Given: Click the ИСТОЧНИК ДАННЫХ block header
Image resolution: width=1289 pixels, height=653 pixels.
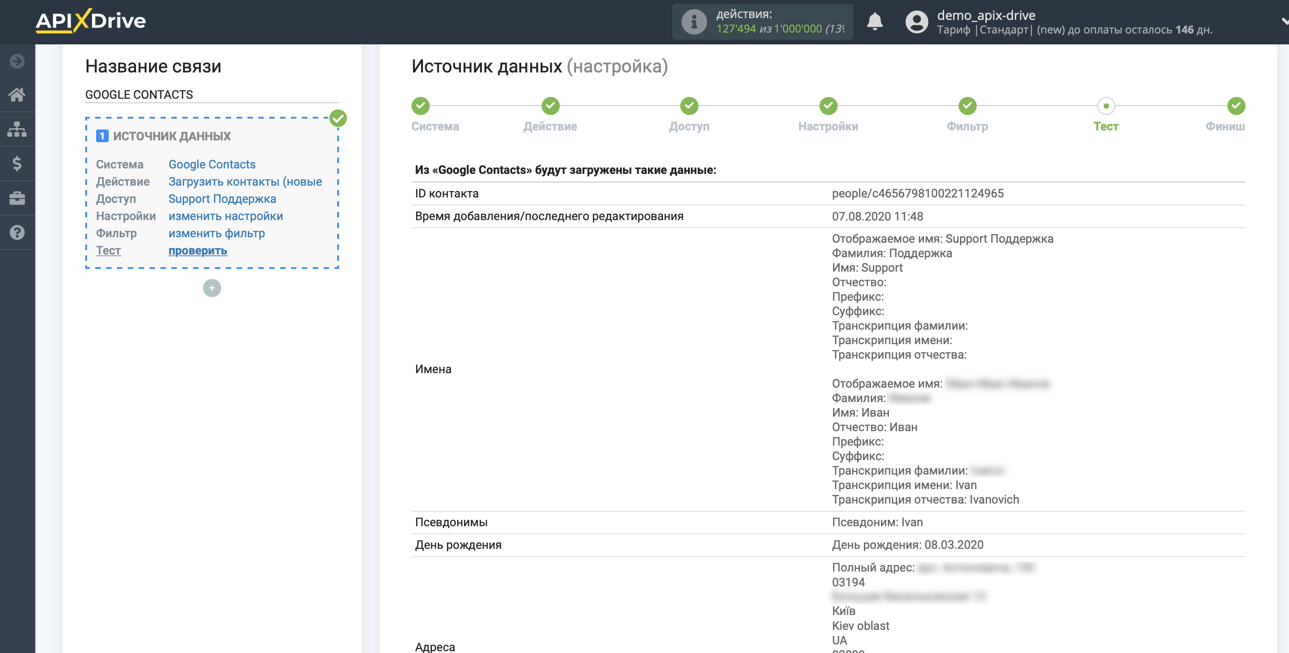Looking at the screenshot, I should pyautogui.click(x=172, y=136).
